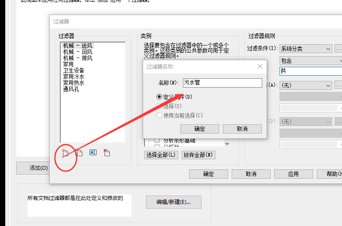Screen dimensions: 342x226
Task: Open the disabled (无) dropdown for condition (D)
Action: click(306, 122)
